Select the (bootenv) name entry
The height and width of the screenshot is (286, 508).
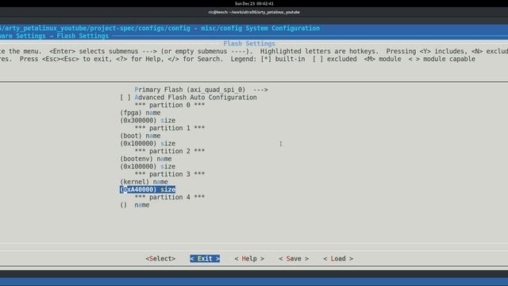point(146,159)
